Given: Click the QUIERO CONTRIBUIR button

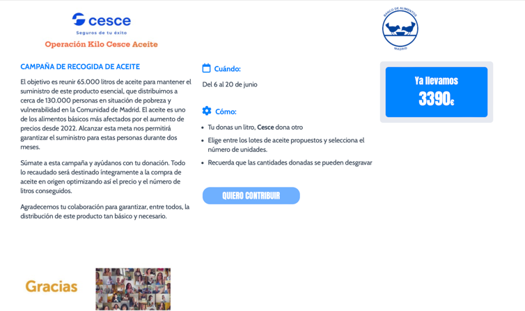Looking at the screenshot, I should click(x=251, y=195).
